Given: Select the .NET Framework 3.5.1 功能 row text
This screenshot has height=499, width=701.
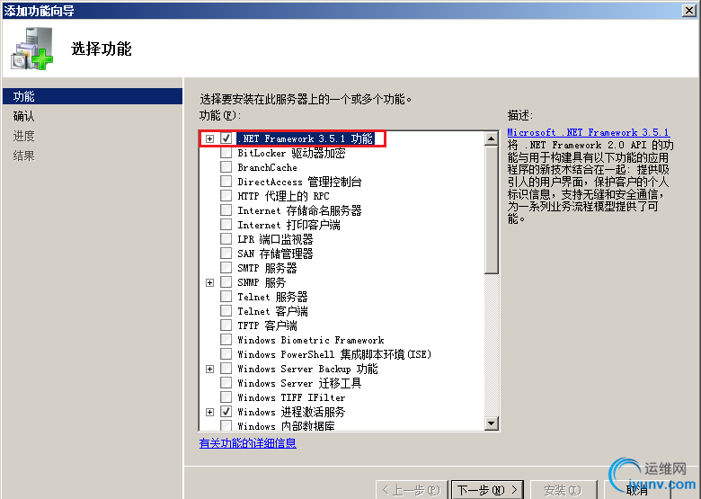Looking at the screenshot, I should [x=305, y=138].
